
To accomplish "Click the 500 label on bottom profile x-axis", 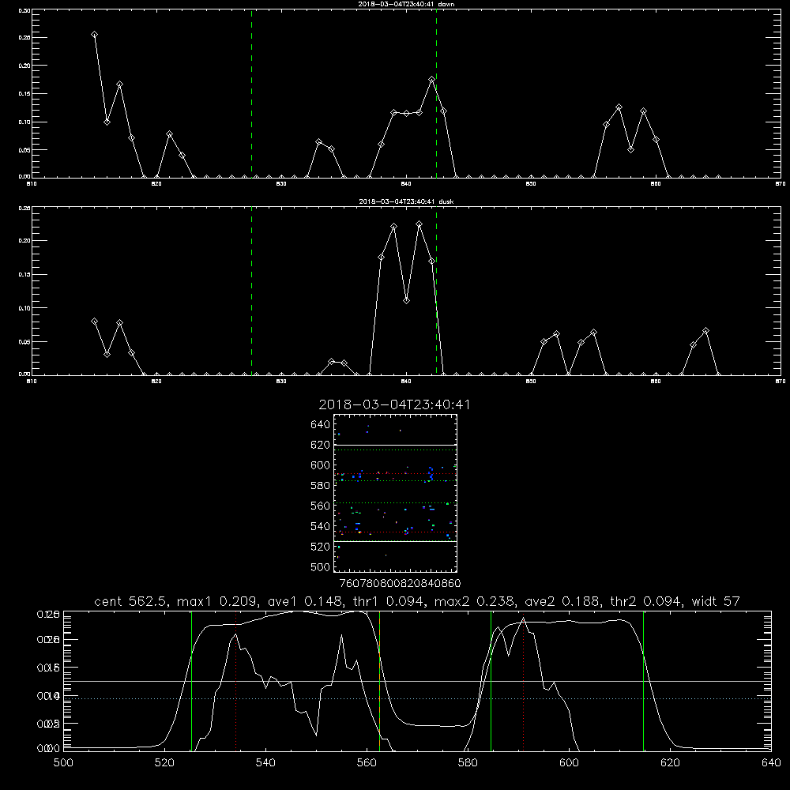I will pos(63,763).
